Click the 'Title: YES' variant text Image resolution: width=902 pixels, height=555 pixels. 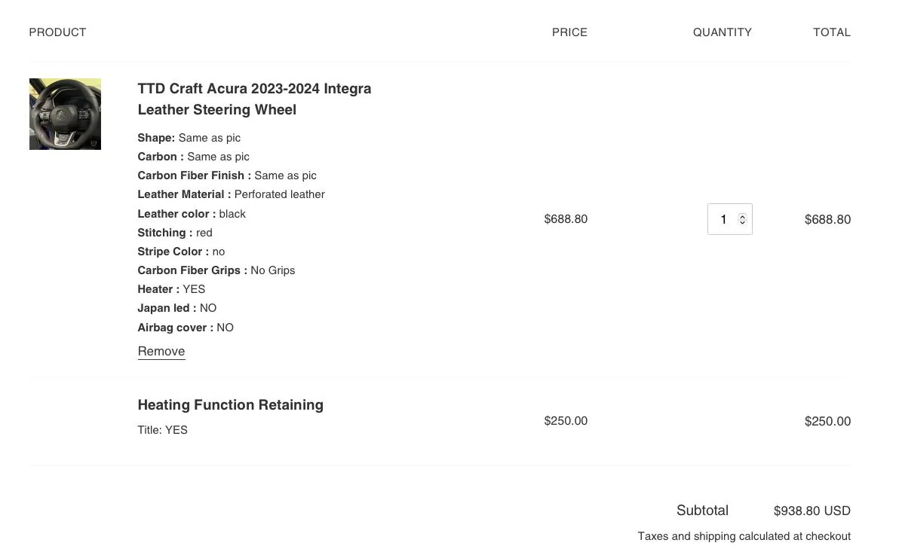pos(162,430)
